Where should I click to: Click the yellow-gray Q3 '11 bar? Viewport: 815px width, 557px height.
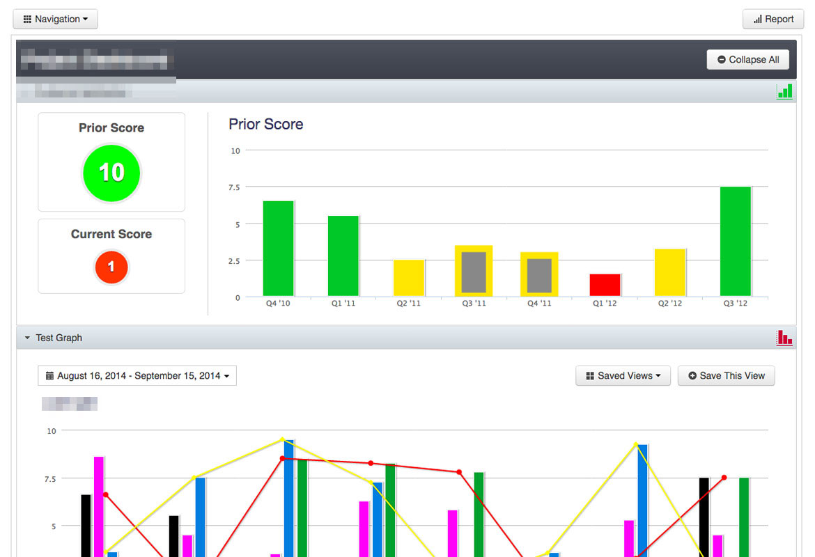[474, 271]
